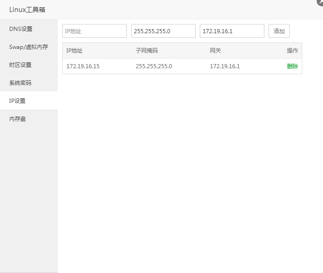Click the Linux工具箱 title text
Viewport: 323px width, 273px height.
[x=27, y=10]
